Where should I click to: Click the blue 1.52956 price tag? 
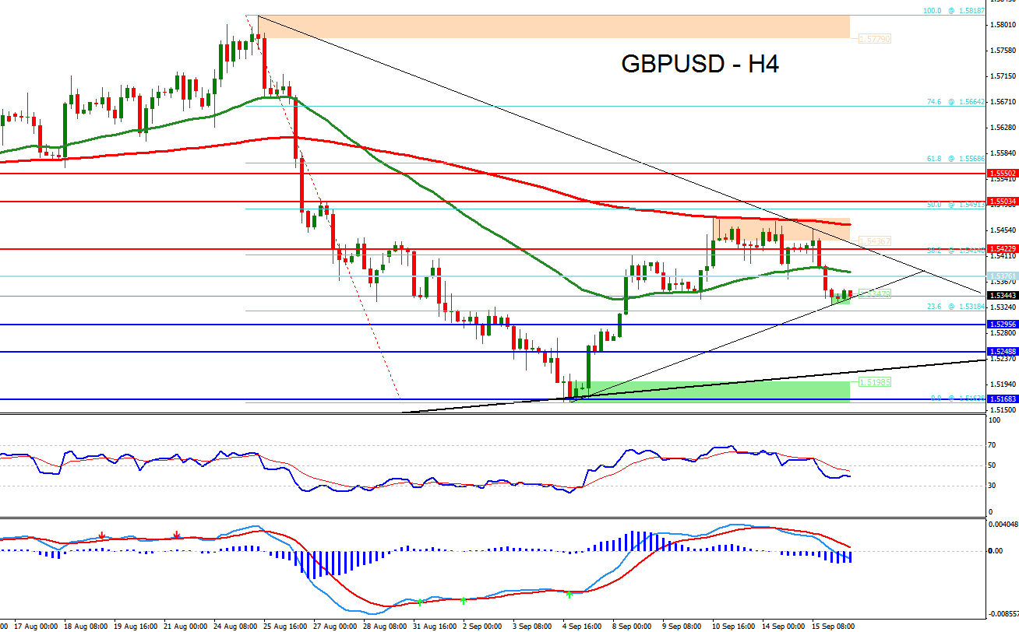1001,325
